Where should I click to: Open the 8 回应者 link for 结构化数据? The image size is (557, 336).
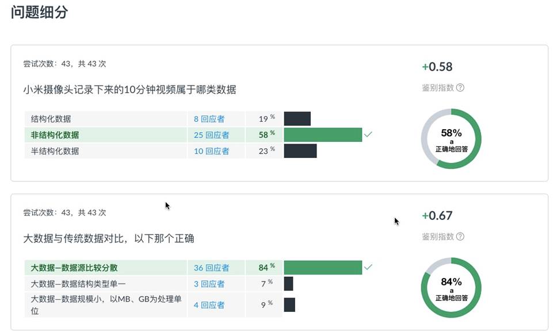tap(209, 119)
